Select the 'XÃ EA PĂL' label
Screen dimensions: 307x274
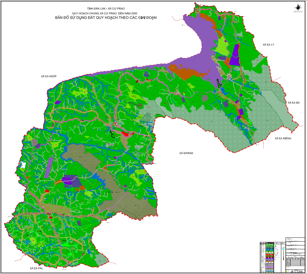pos(36,268)
